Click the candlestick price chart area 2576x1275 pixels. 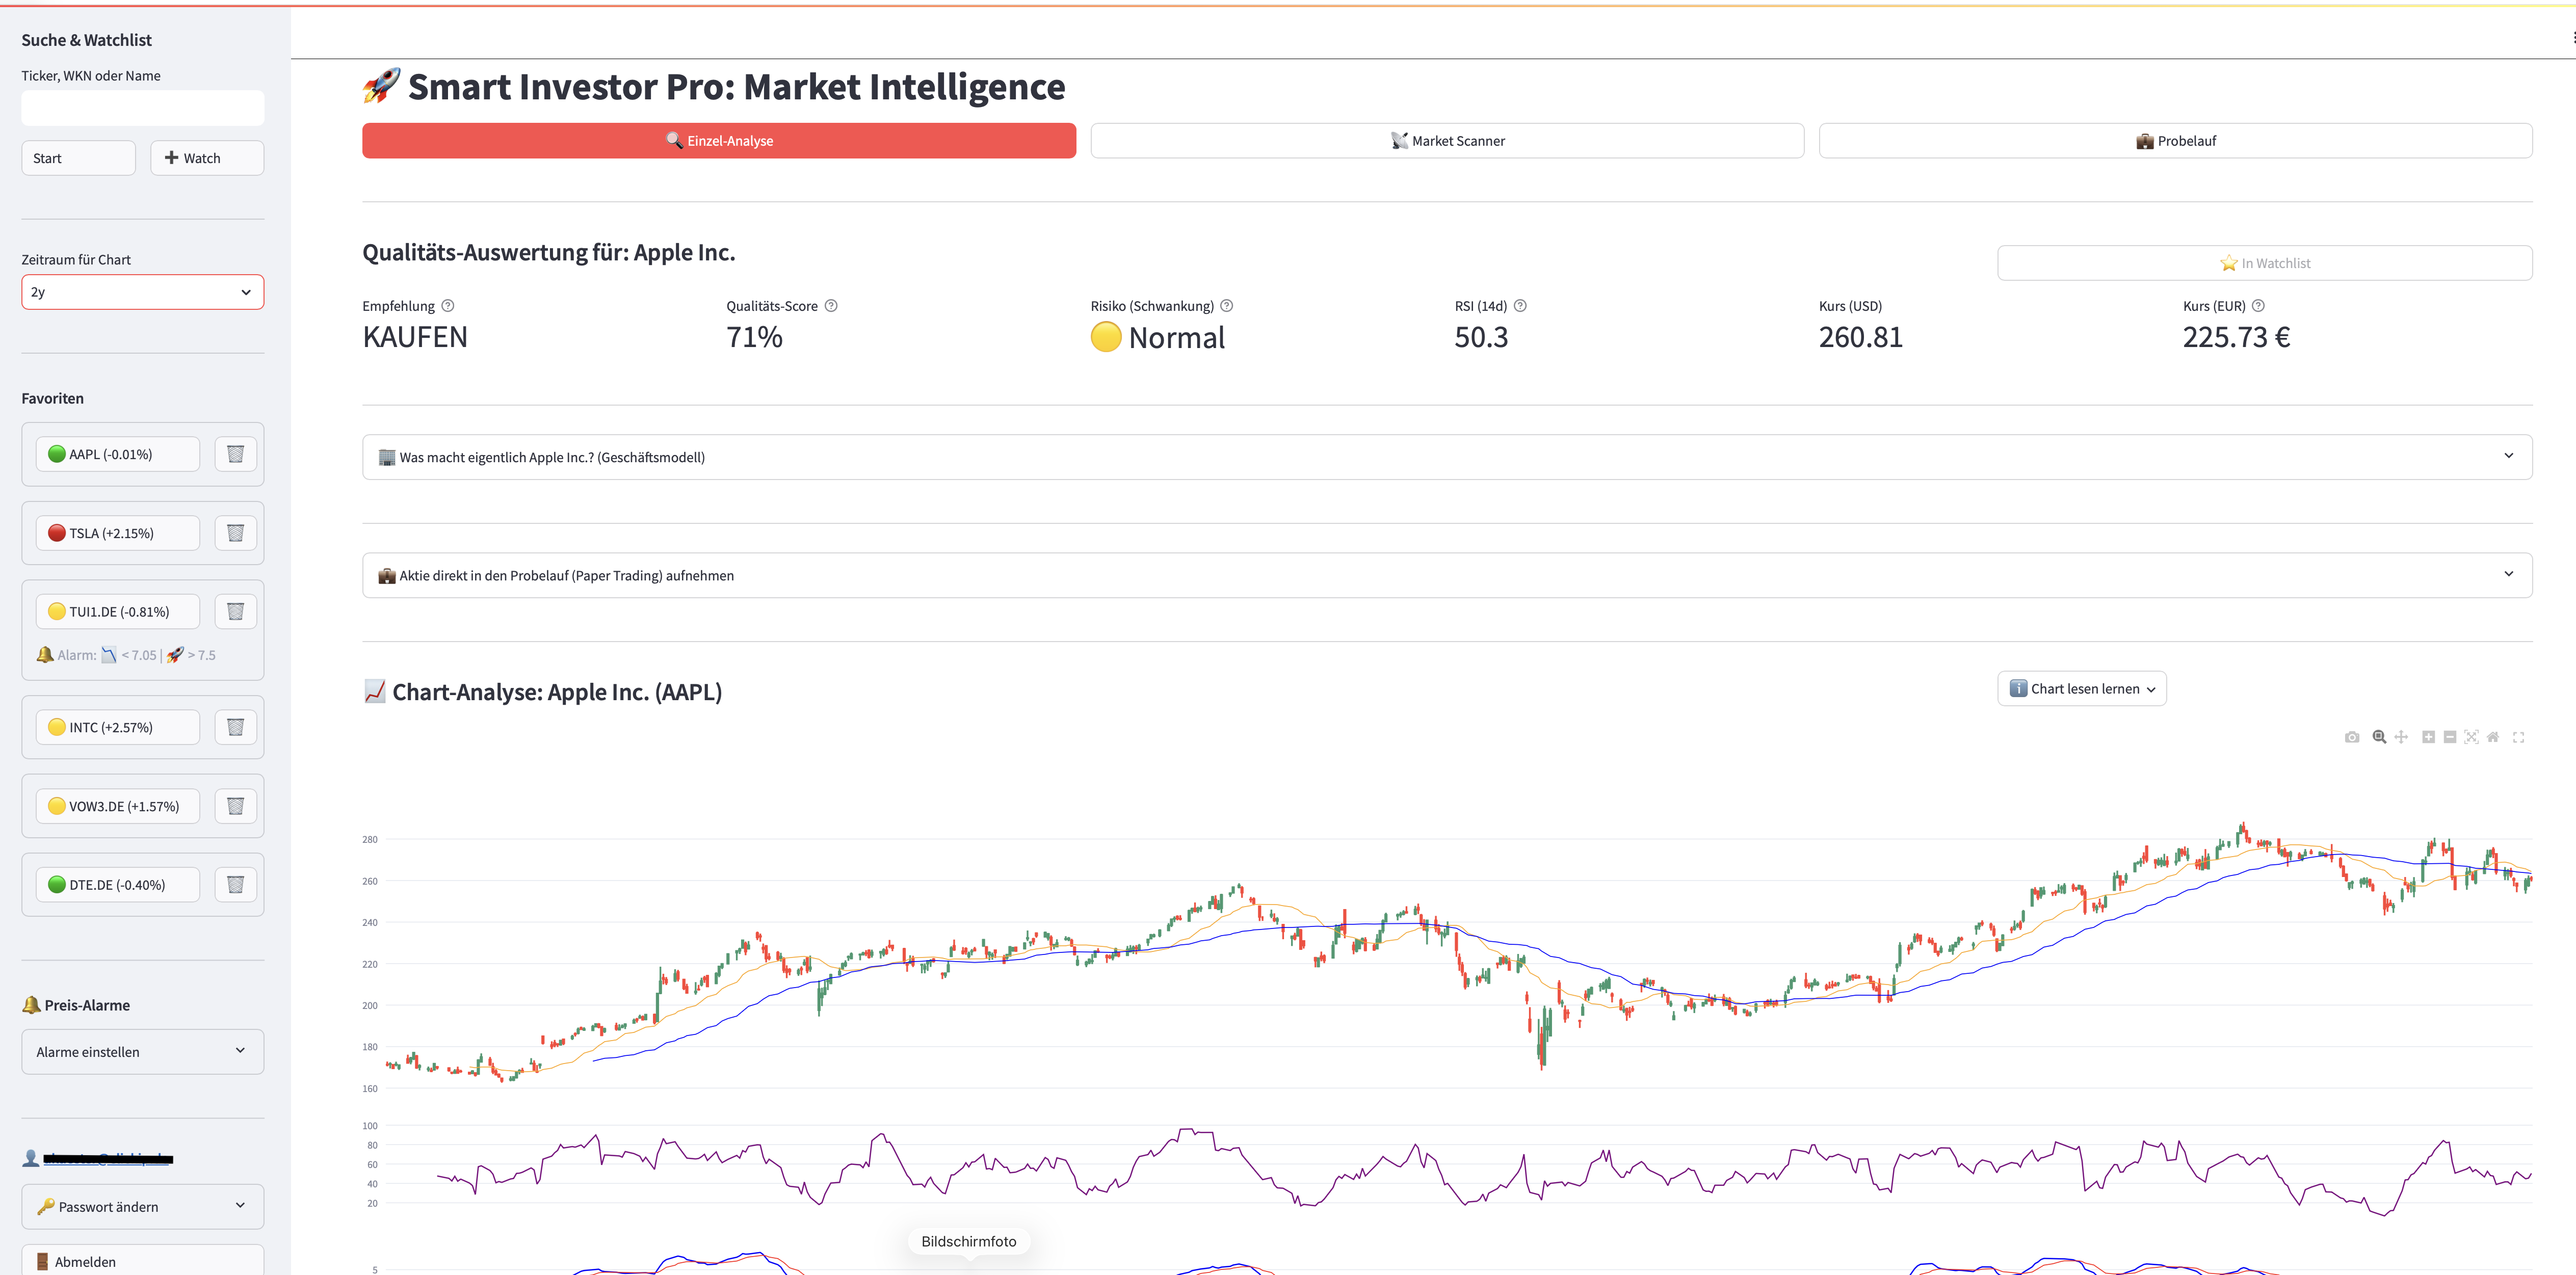(1458, 955)
